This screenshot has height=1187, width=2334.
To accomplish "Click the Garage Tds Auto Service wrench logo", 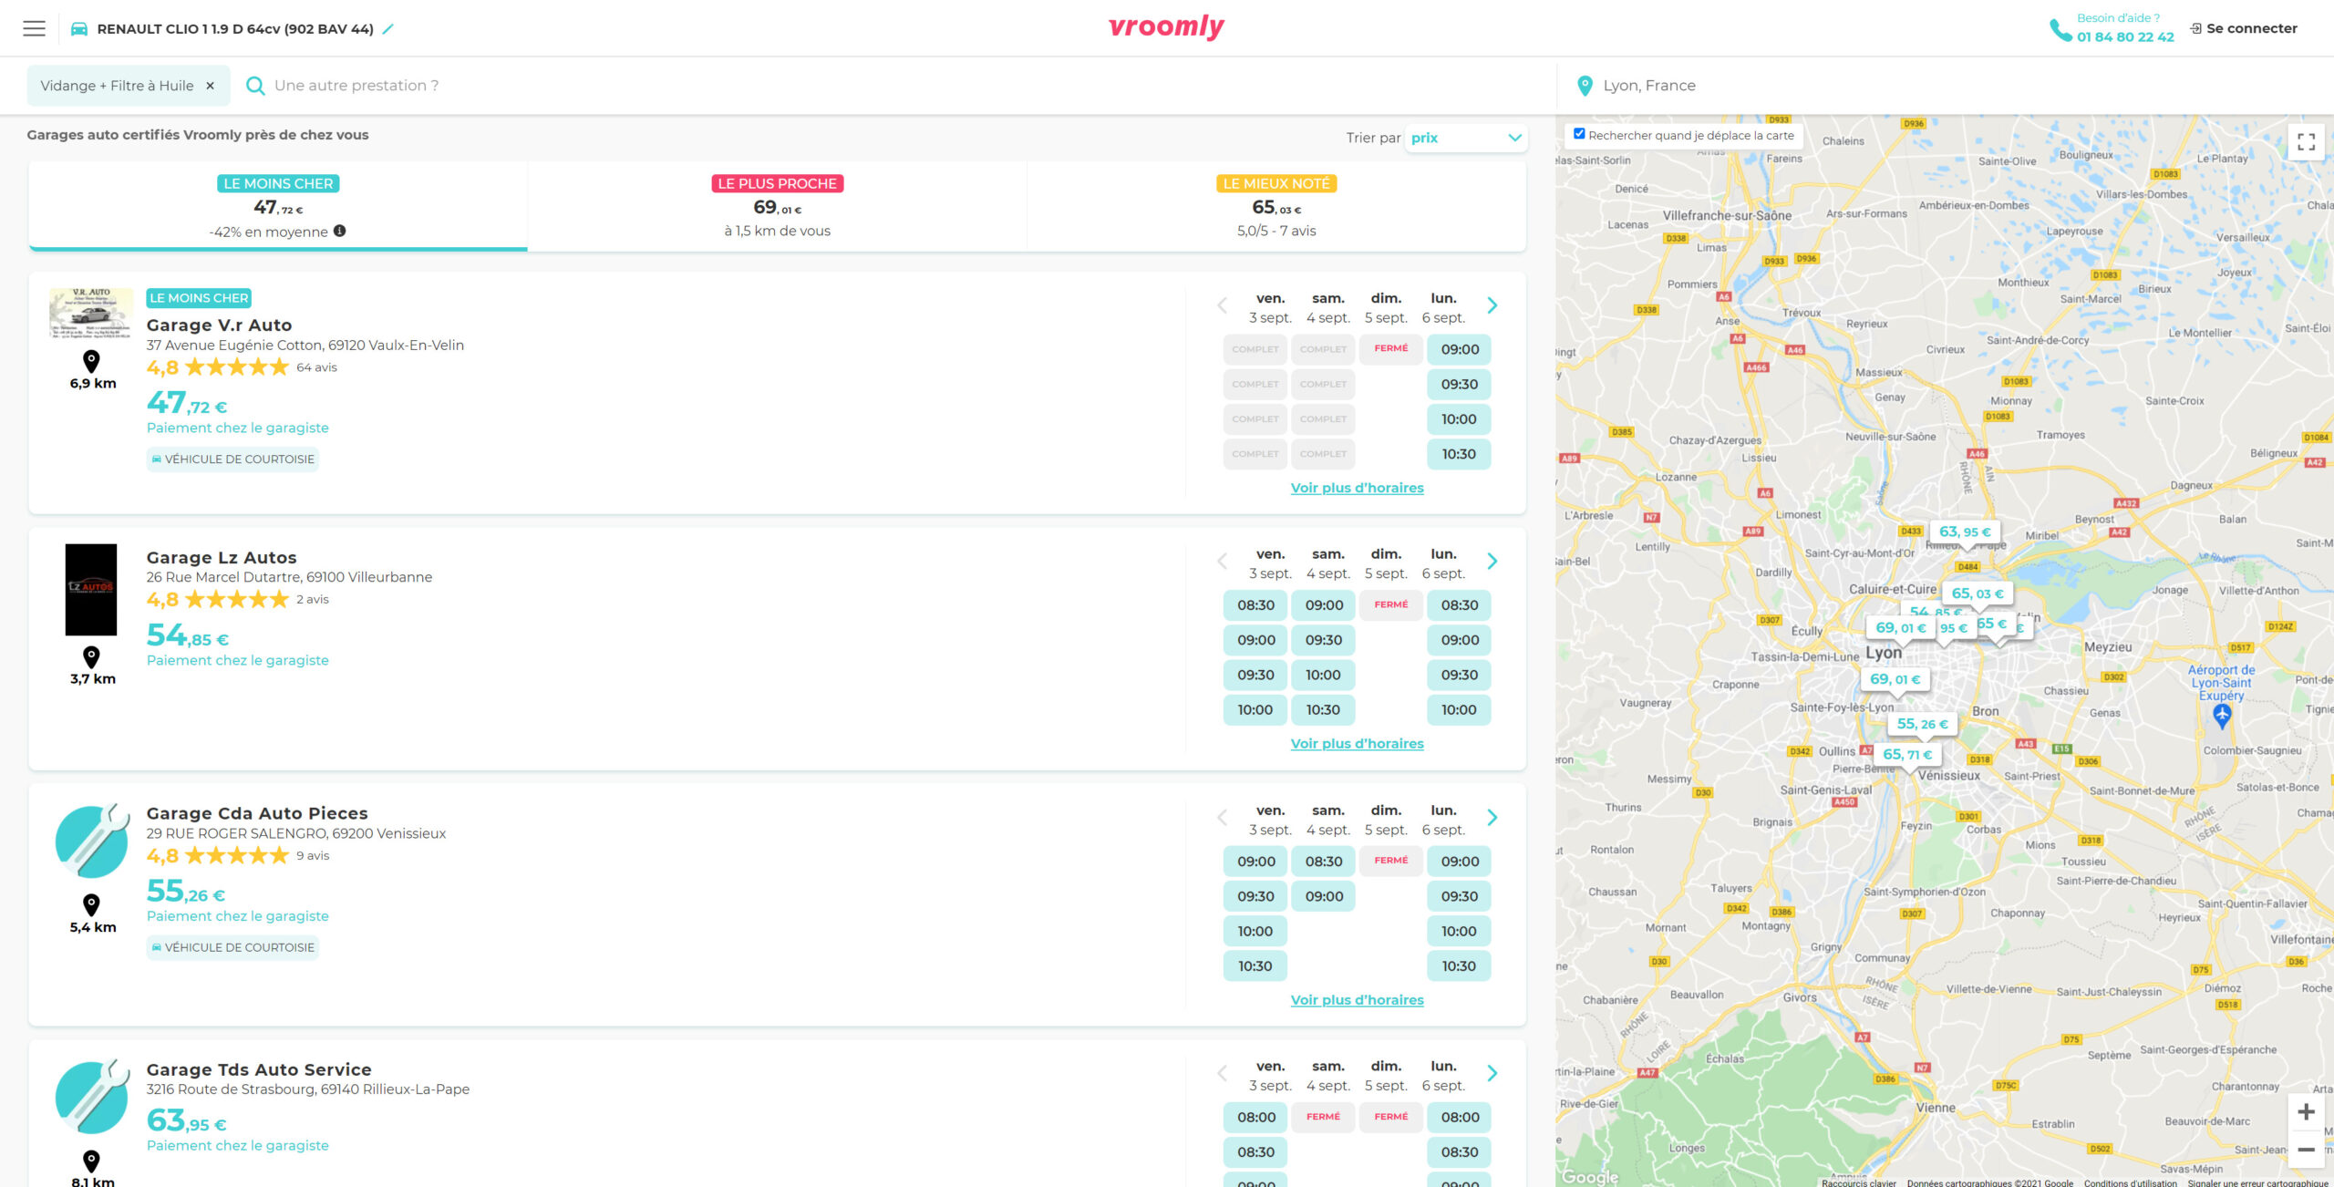I will click(92, 1096).
